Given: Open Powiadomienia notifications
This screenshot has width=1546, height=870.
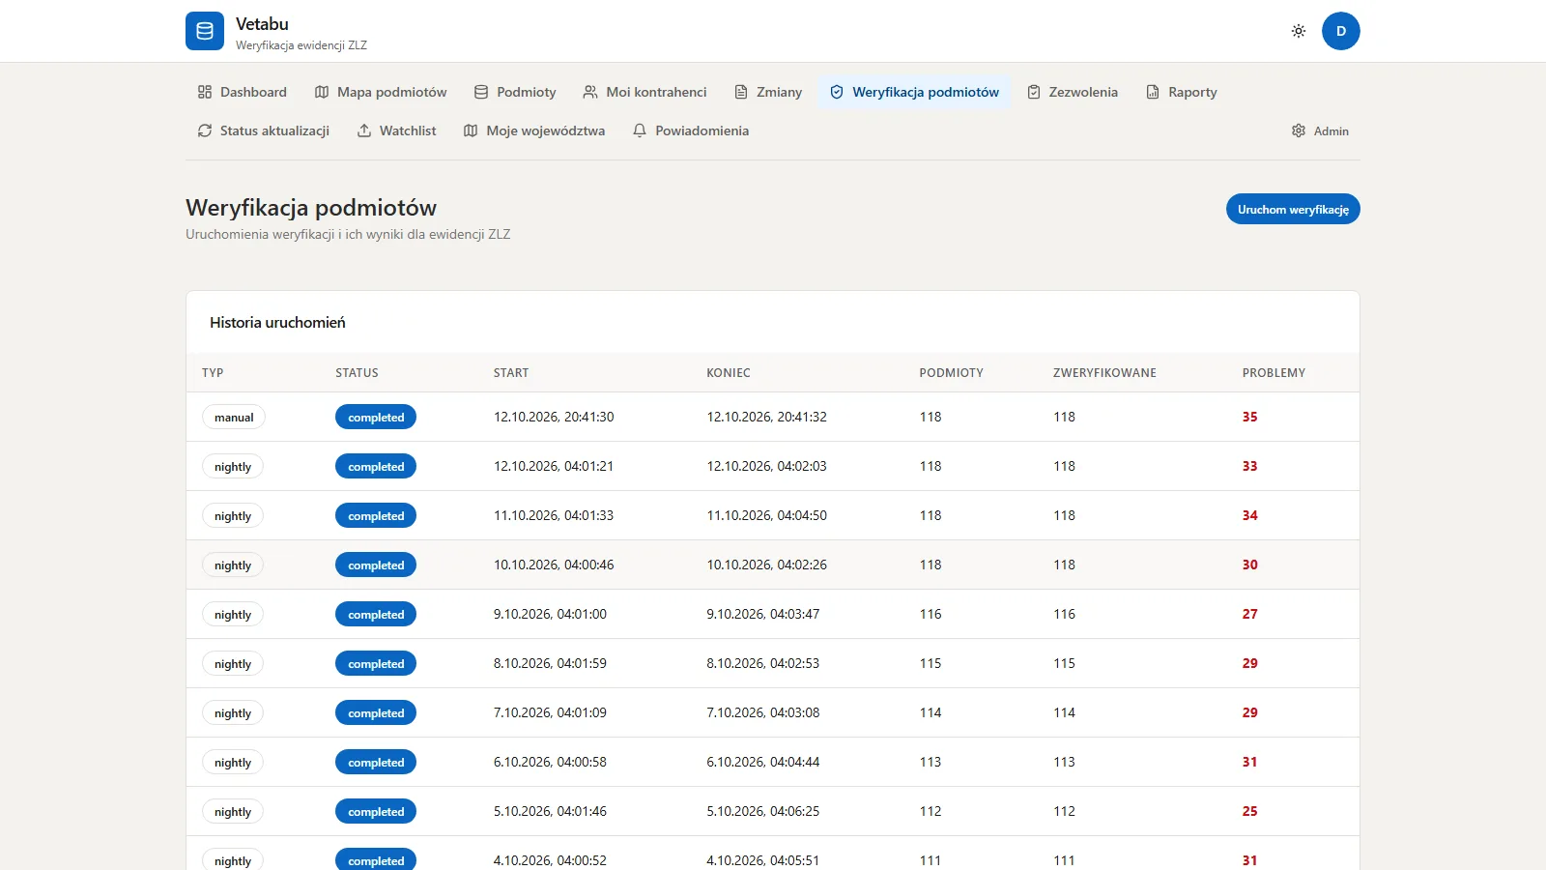Looking at the screenshot, I should [x=691, y=130].
